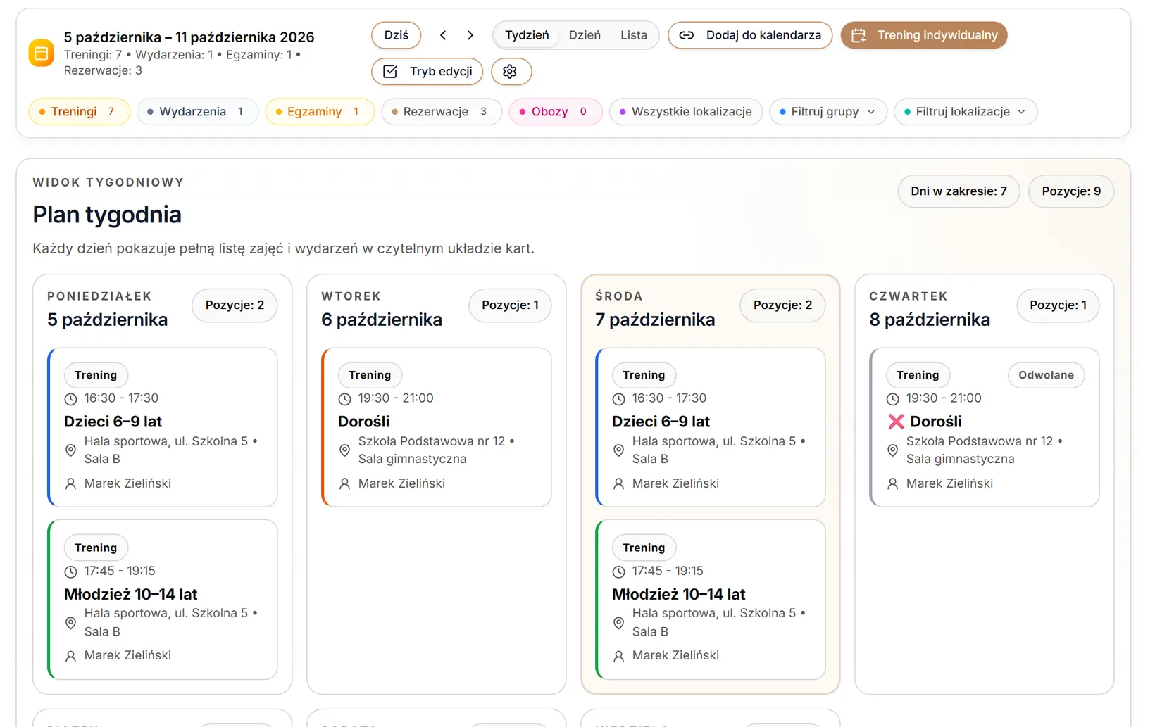Click Trening tag in Monday Dzieci 6–9 lat card
The width and height of the screenshot is (1155, 727).
96,375
